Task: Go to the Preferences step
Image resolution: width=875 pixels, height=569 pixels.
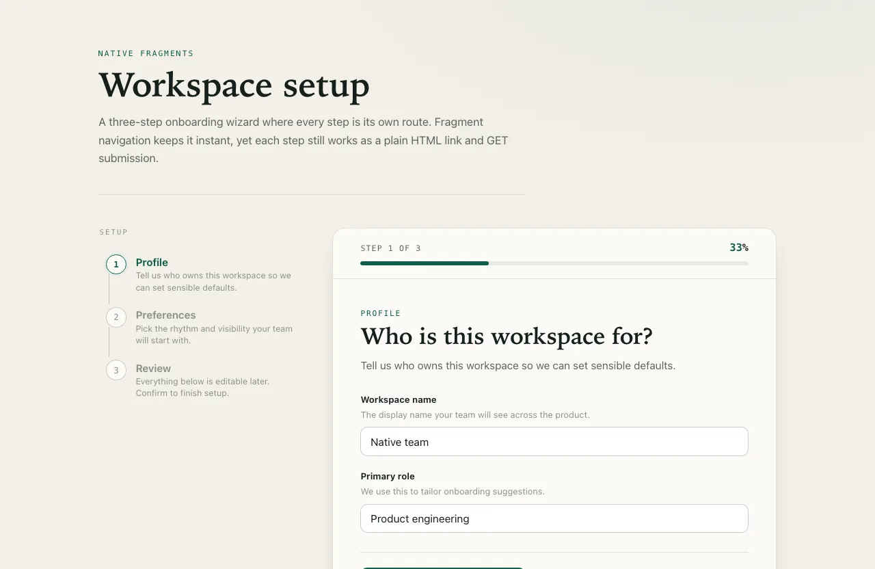Action: 165,315
